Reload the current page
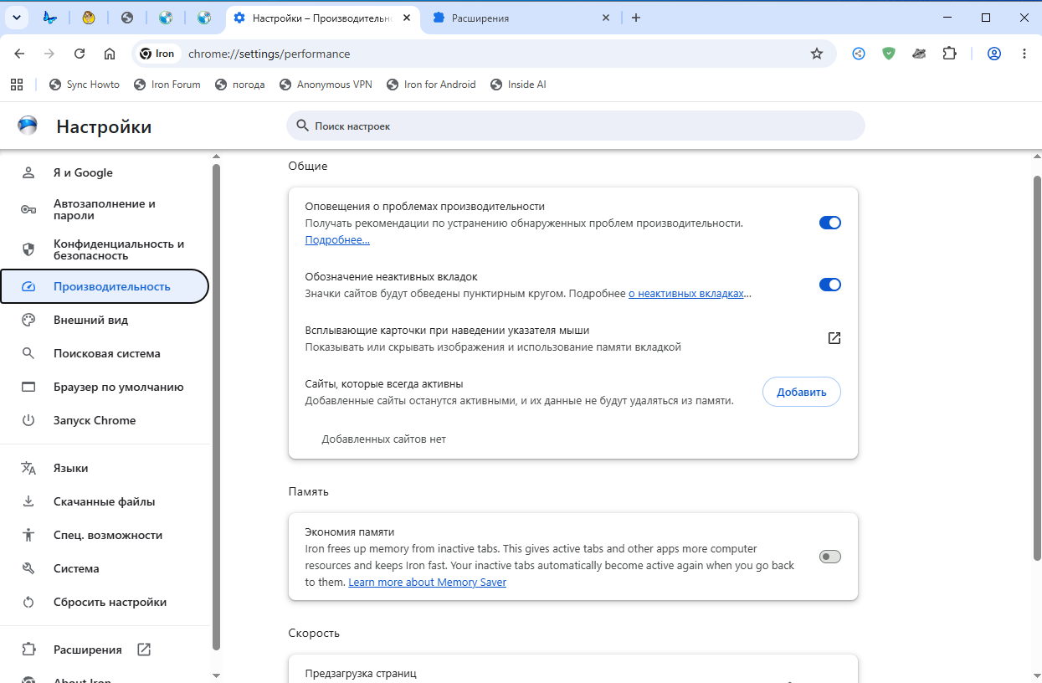Screen dimensions: 1042x683 [x=80, y=54]
